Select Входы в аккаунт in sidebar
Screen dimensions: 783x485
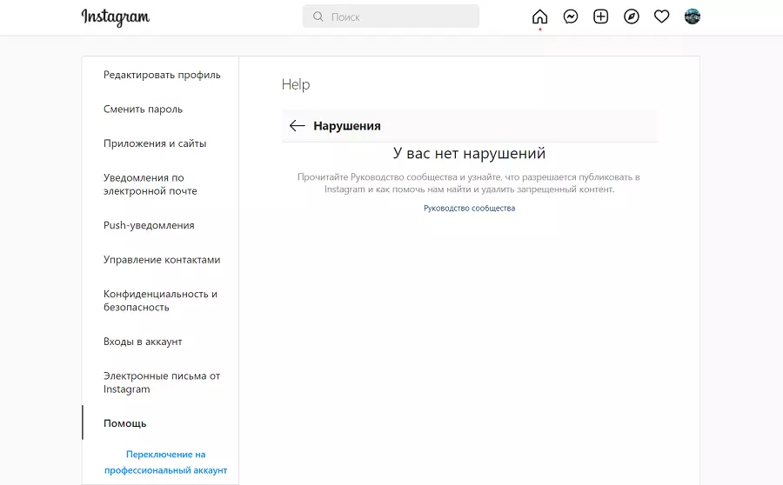point(143,342)
